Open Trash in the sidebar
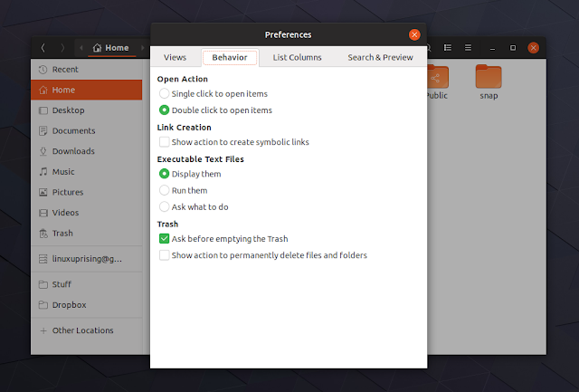Screen dimensions: 579x392 (x=62, y=234)
